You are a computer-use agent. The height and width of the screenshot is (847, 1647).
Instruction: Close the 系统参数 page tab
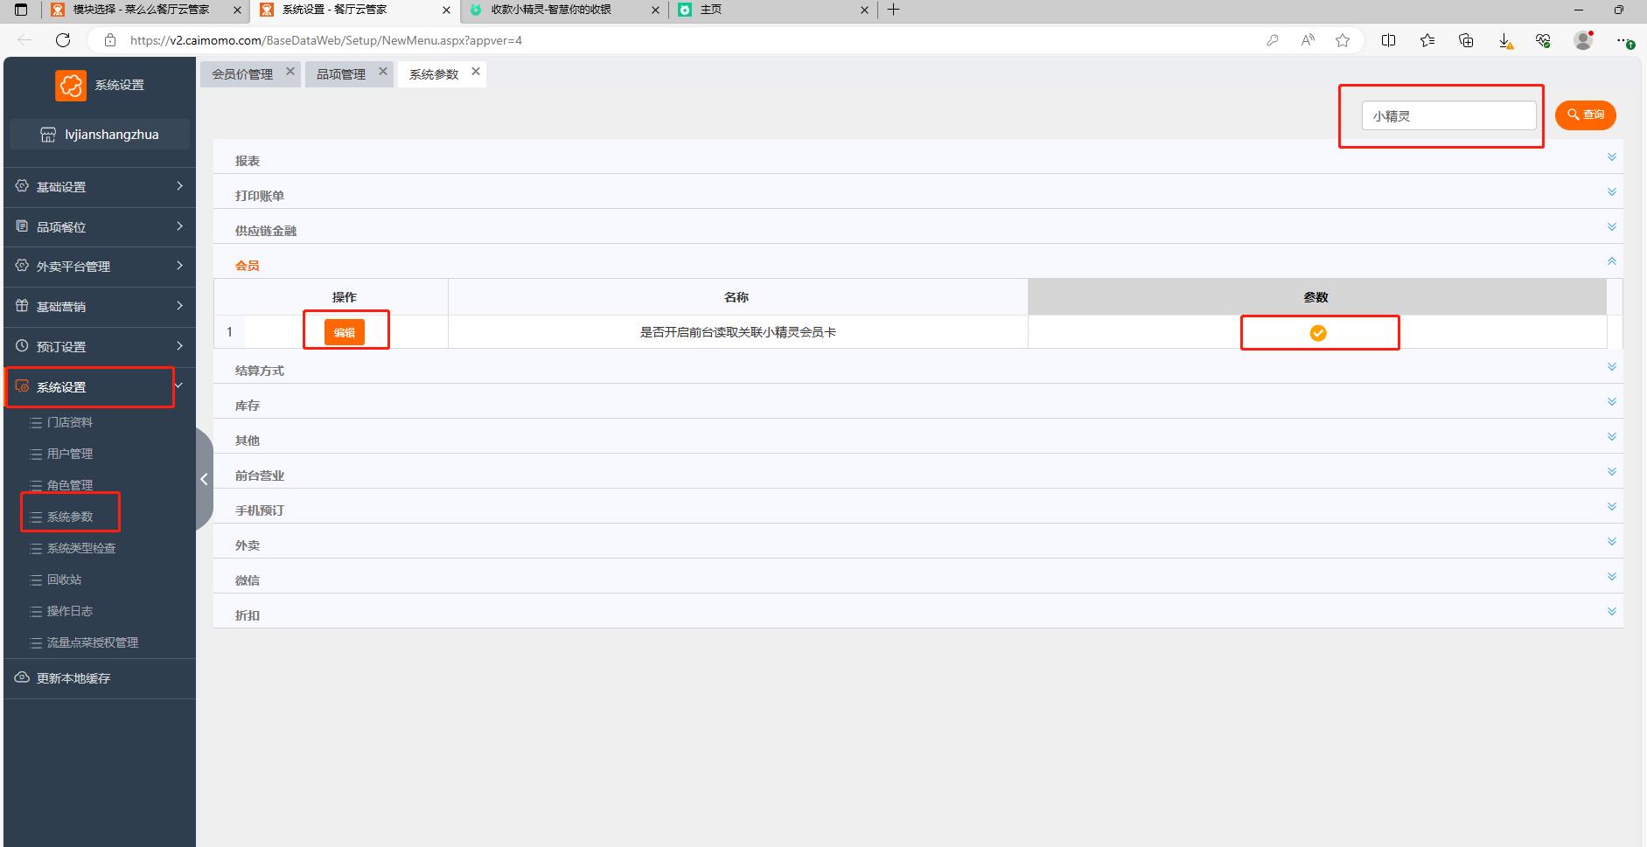(476, 72)
